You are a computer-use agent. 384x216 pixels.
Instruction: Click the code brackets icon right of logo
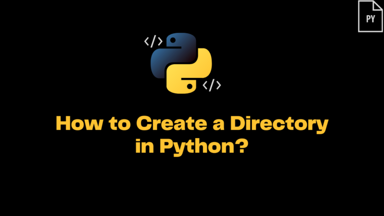(x=212, y=85)
